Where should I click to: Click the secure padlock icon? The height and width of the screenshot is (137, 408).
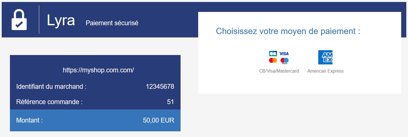click(x=19, y=20)
